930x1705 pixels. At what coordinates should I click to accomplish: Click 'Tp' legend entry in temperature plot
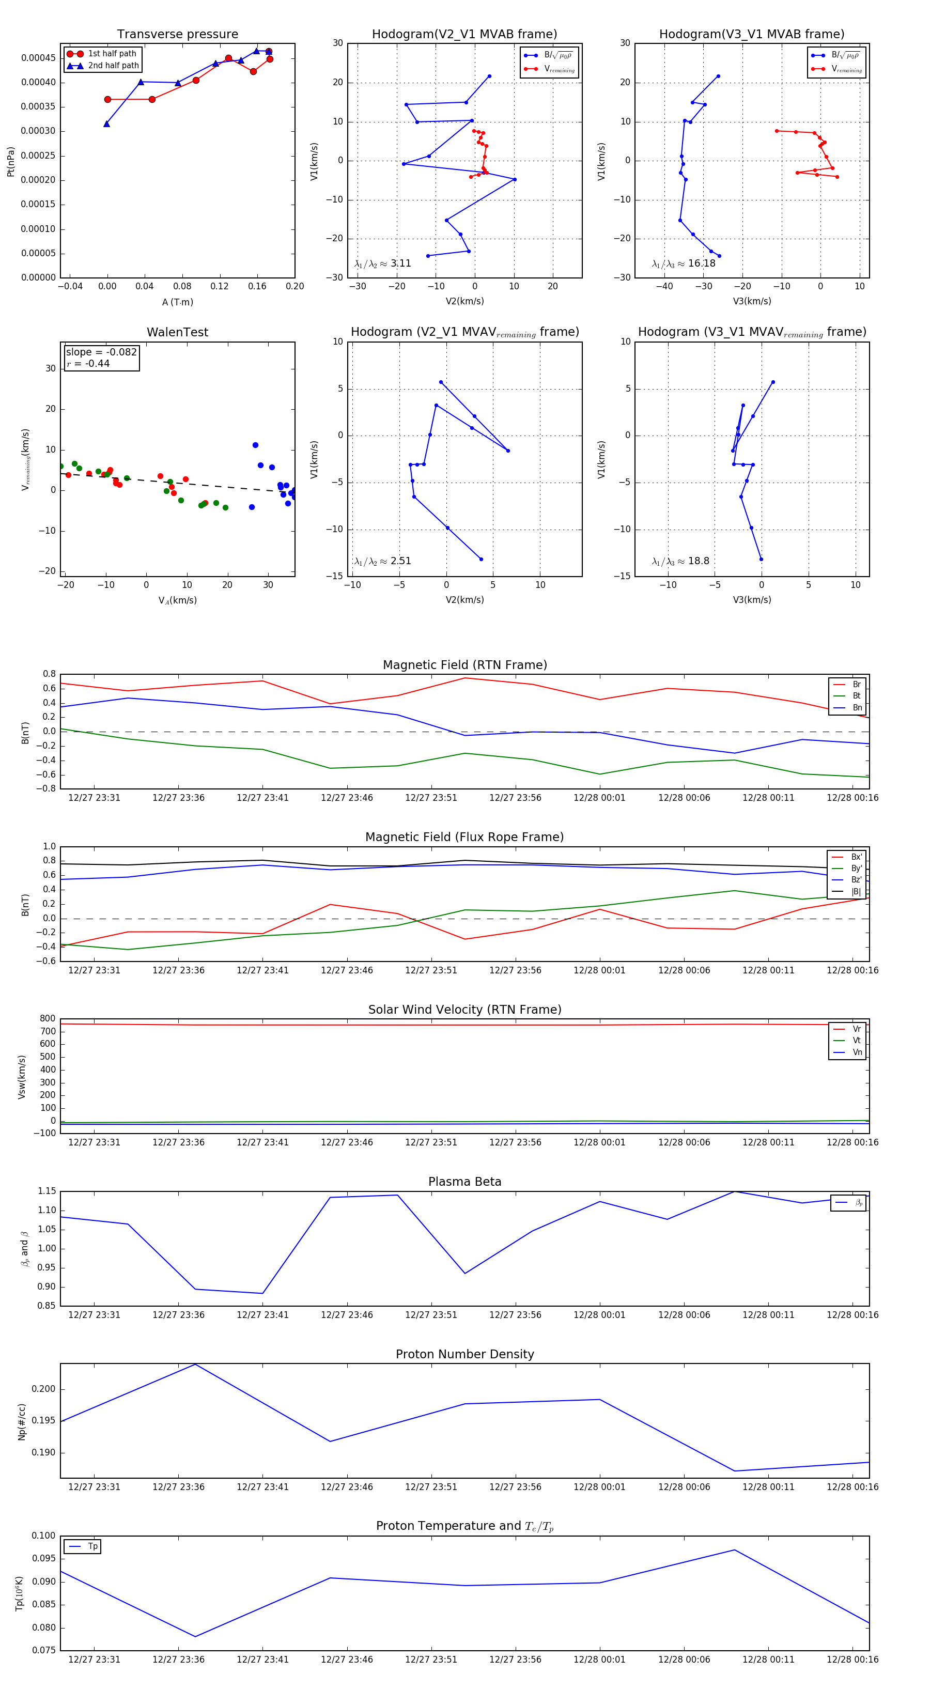(x=83, y=1547)
